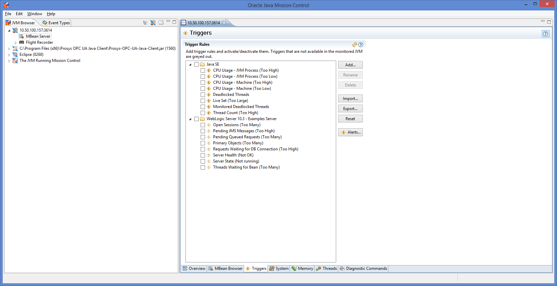The image size is (557, 286).
Task: Enable CPU Usage - Machine (Too High) trigger
Action: (203, 82)
